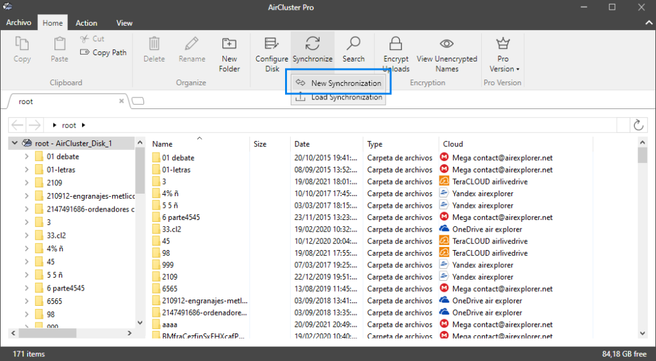
Task: Click Mega cloud icon on 01 debate row
Action: click(x=445, y=158)
